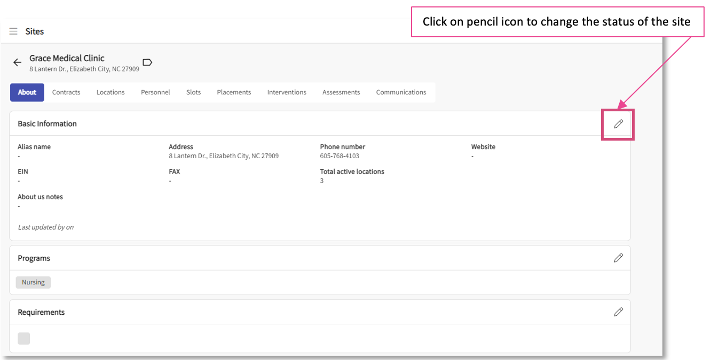Screen dimensions: 711x360
Task: Click the phone number 605-768-4103
Action: coord(339,156)
